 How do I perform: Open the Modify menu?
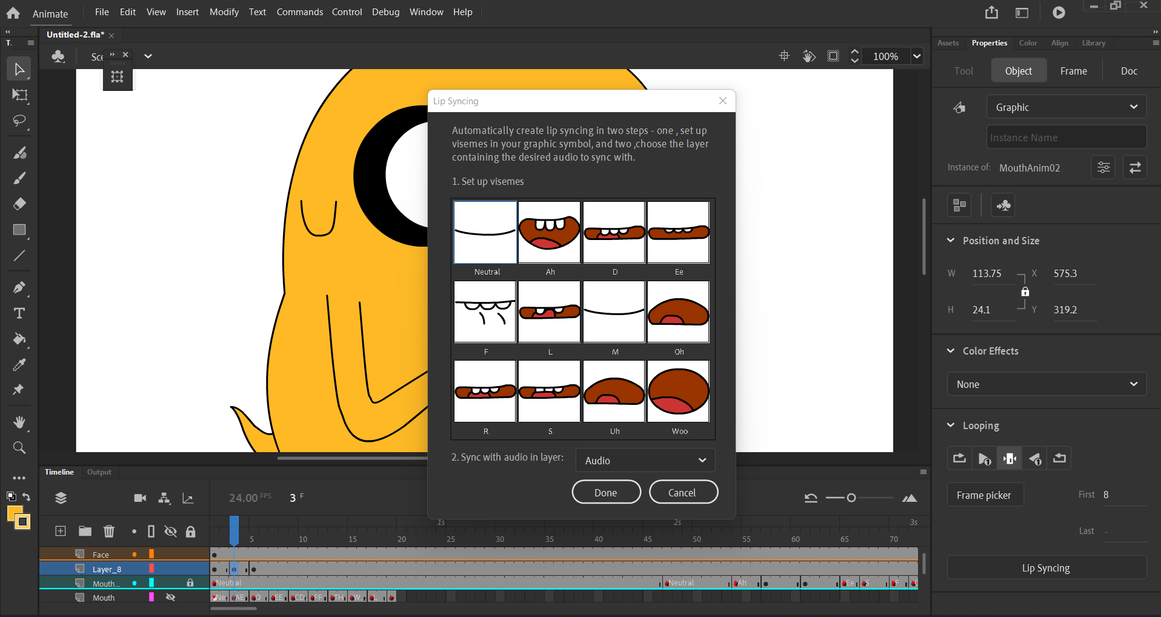[224, 12]
